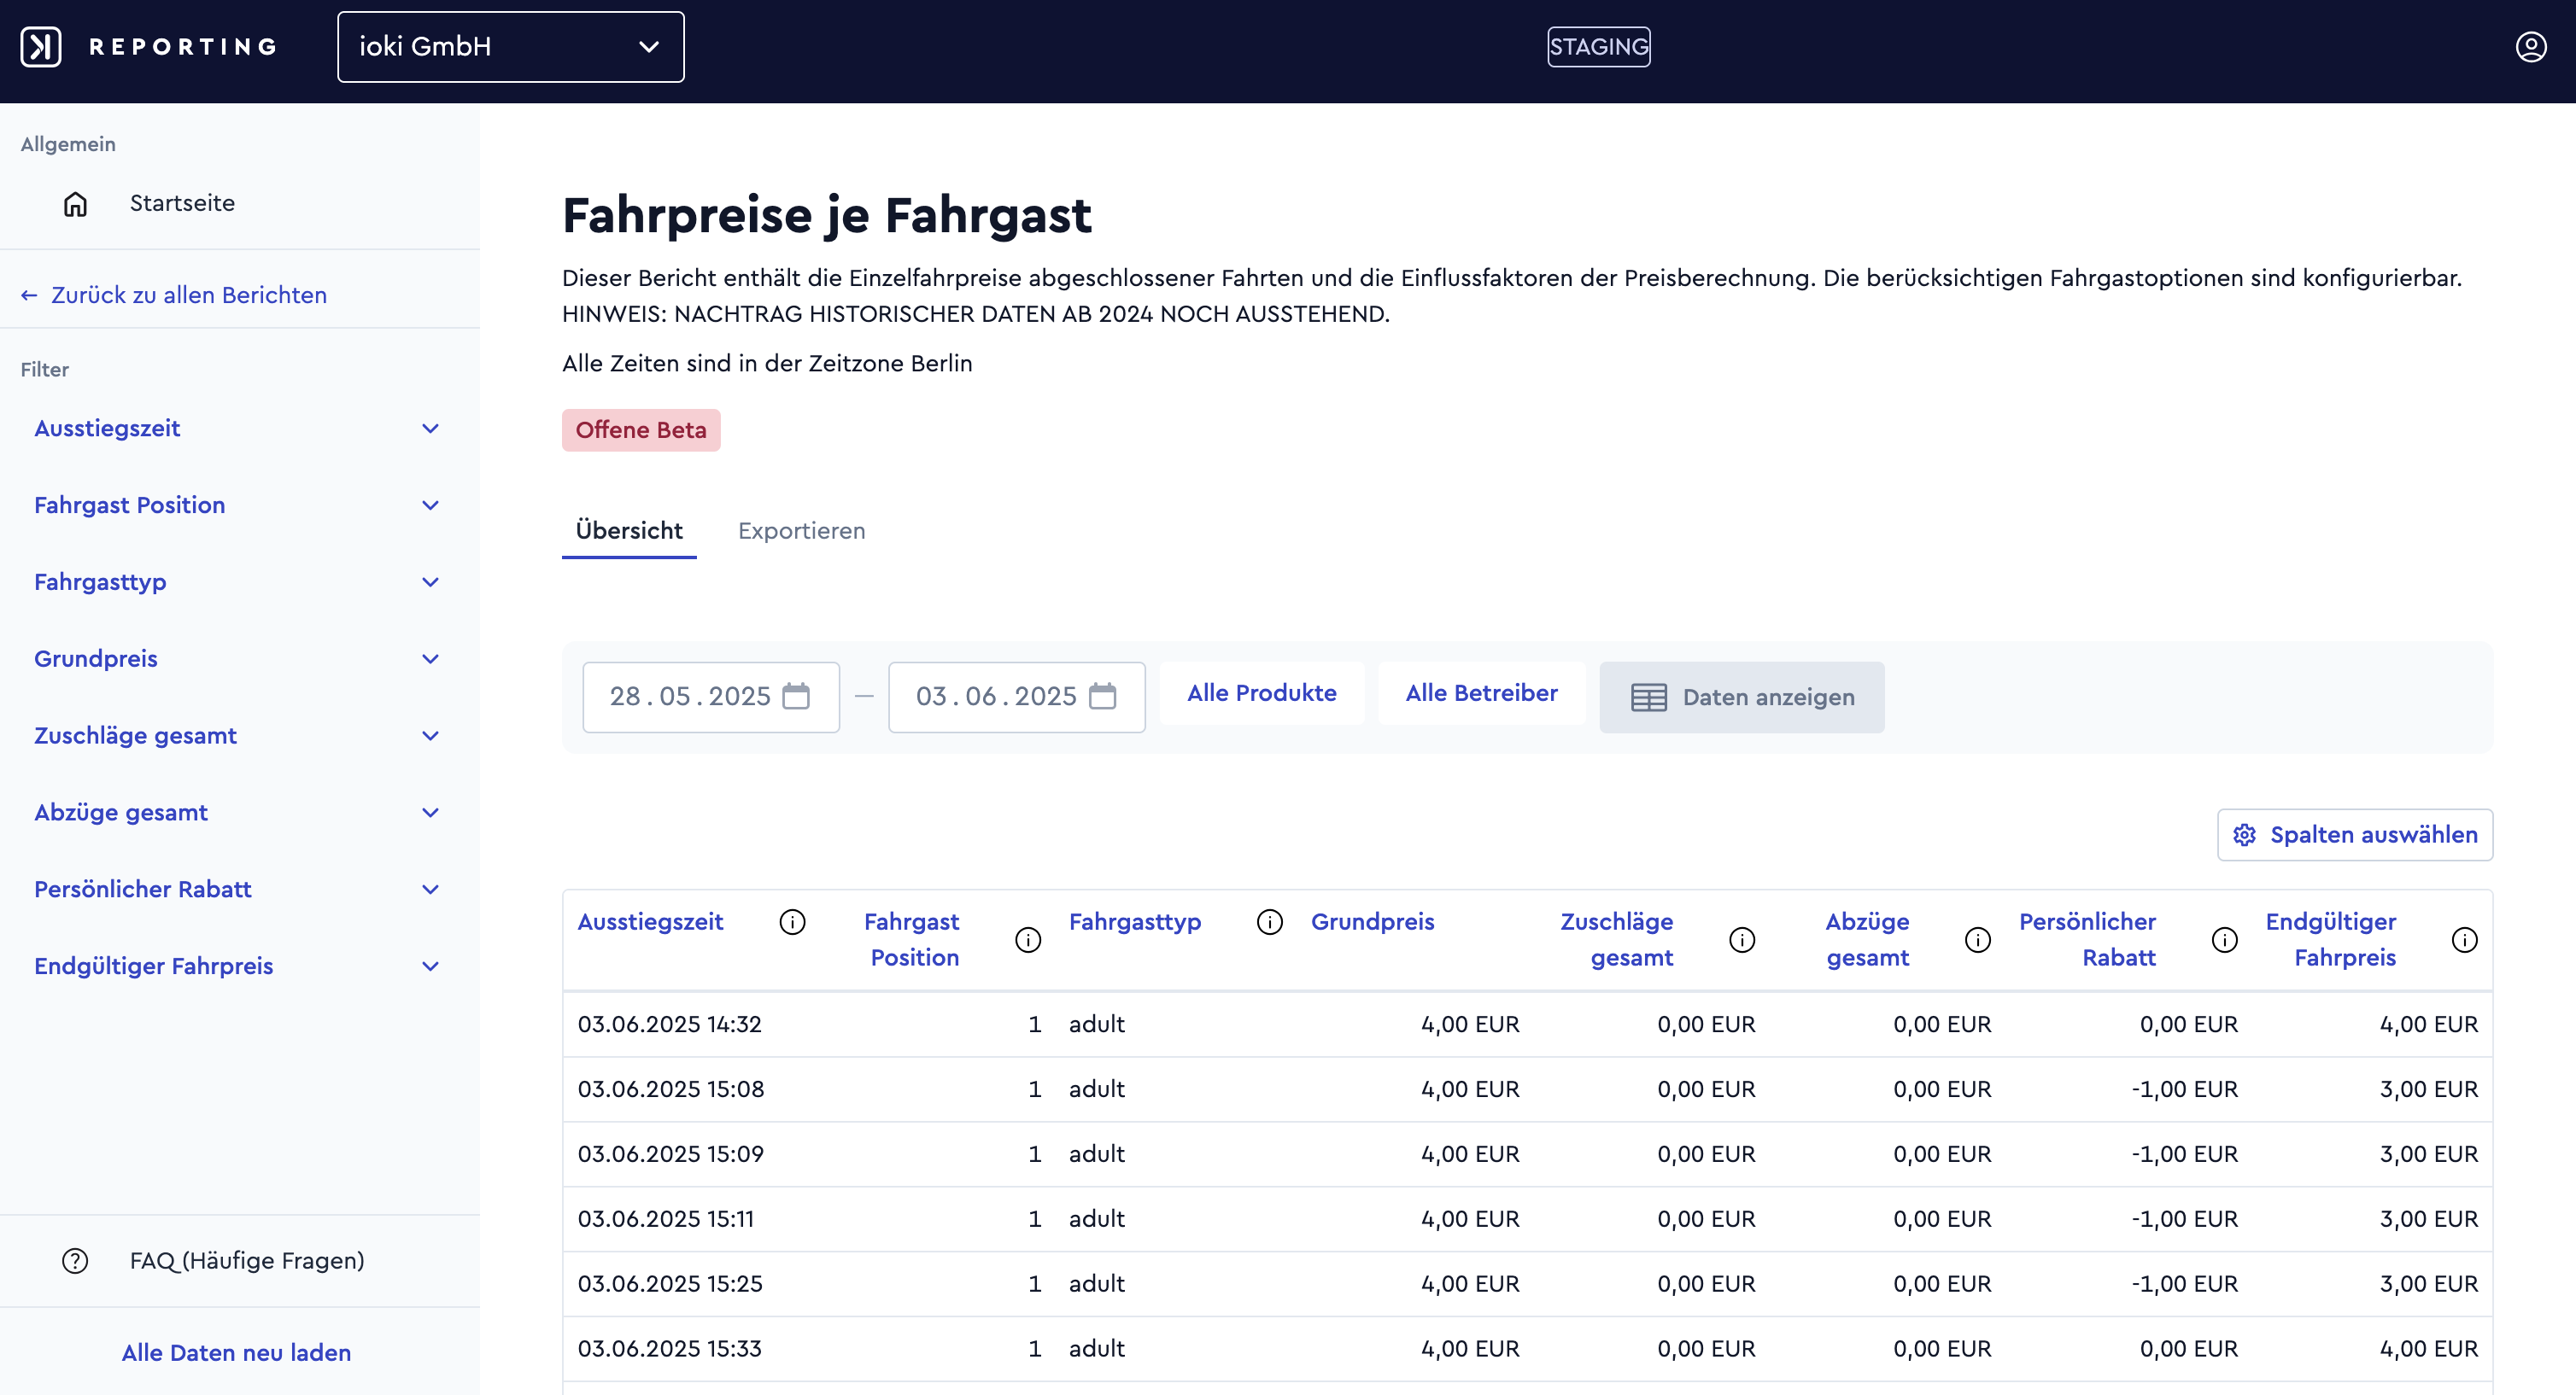
Task: Switch to the Übersicht tab
Action: pos(629,532)
